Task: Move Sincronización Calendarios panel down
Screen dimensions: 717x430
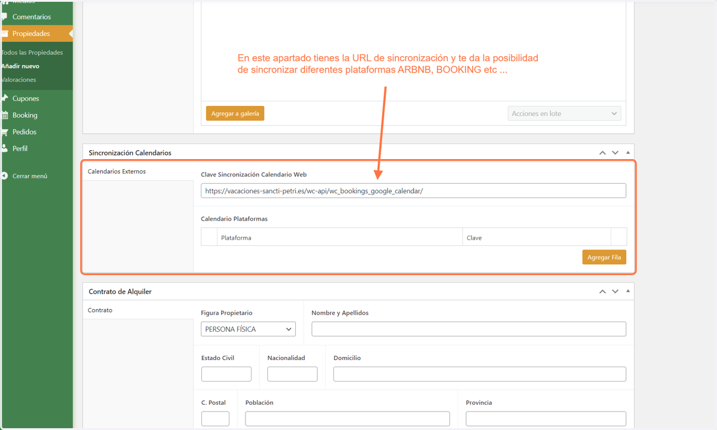Action: (x=615, y=153)
